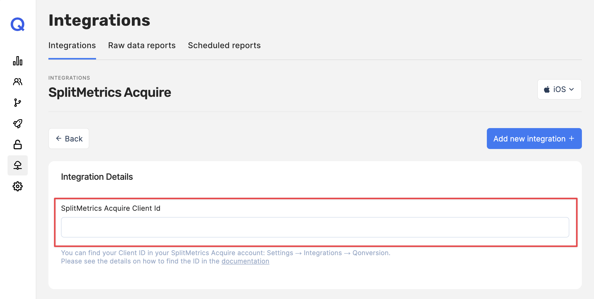Open the branch-shaped experiments icon
The height and width of the screenshot is (299, 594).
18,103
